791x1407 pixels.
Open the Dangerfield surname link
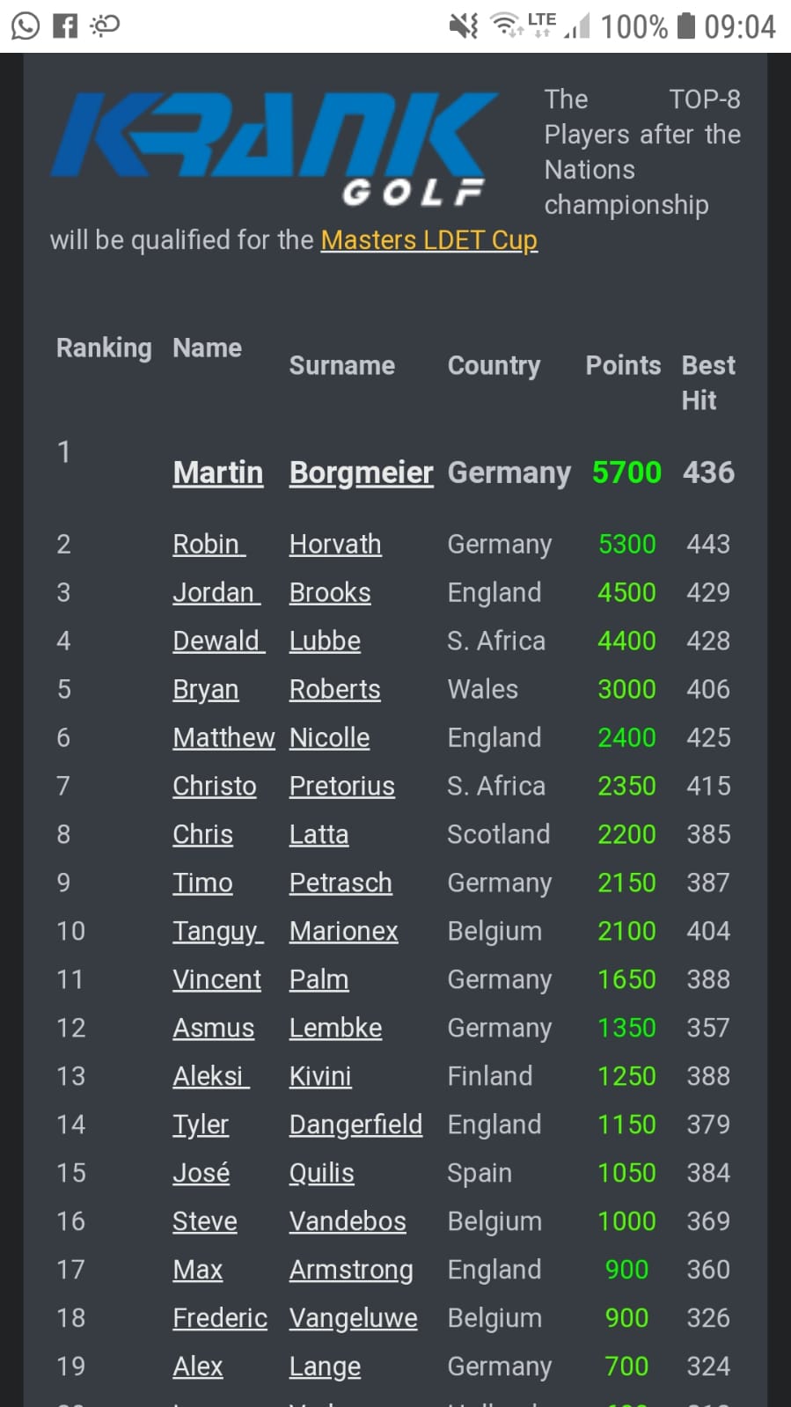(355, 1125)
